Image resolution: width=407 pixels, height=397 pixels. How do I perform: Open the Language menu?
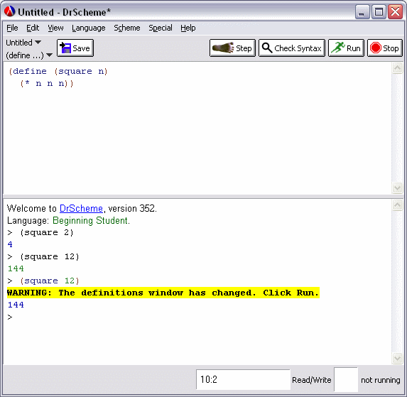point(89,28)
